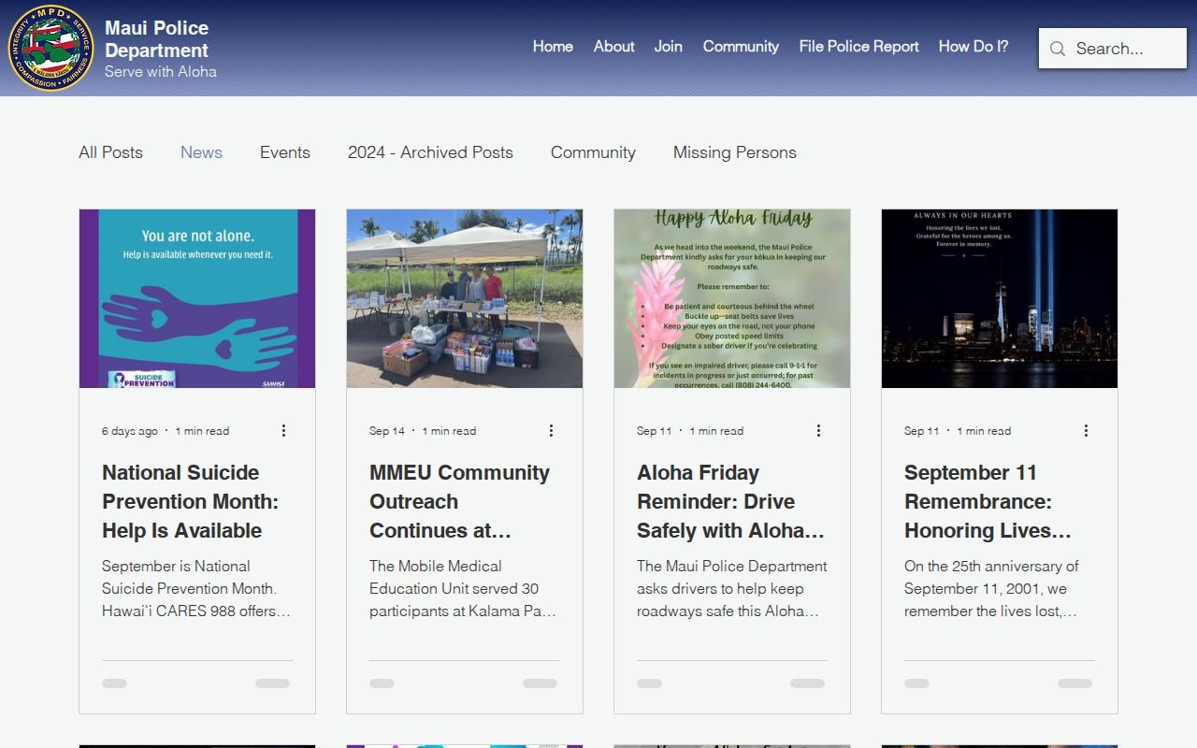Open more actions for National Suicide Prevention post
This screenshot has width=1197, height=748.
point(283,430)
